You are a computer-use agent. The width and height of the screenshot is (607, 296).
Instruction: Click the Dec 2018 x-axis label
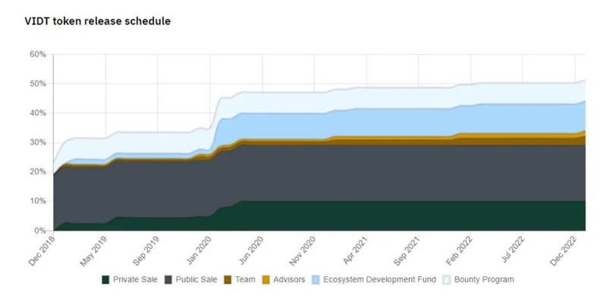point(42,251)
